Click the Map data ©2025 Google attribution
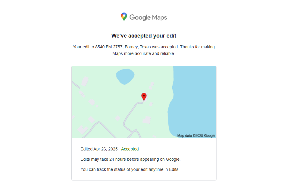This screenshot has width=290, height=185. click(x=196, y=135)
